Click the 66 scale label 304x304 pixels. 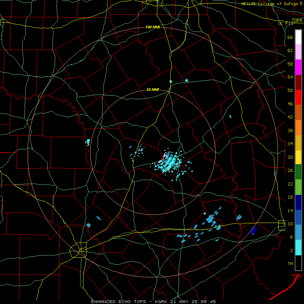coord(290,37)
